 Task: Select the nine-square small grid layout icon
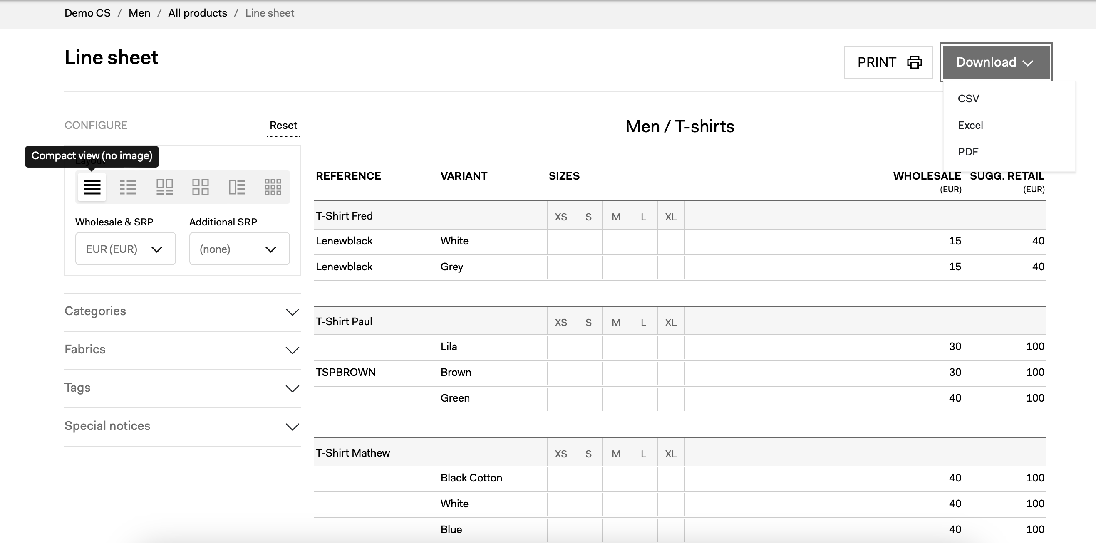[273, 187]
